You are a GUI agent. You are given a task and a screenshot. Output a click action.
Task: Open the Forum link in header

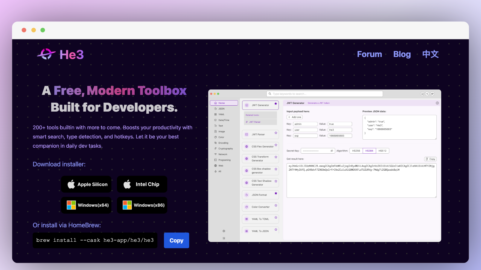coord(369,54)
